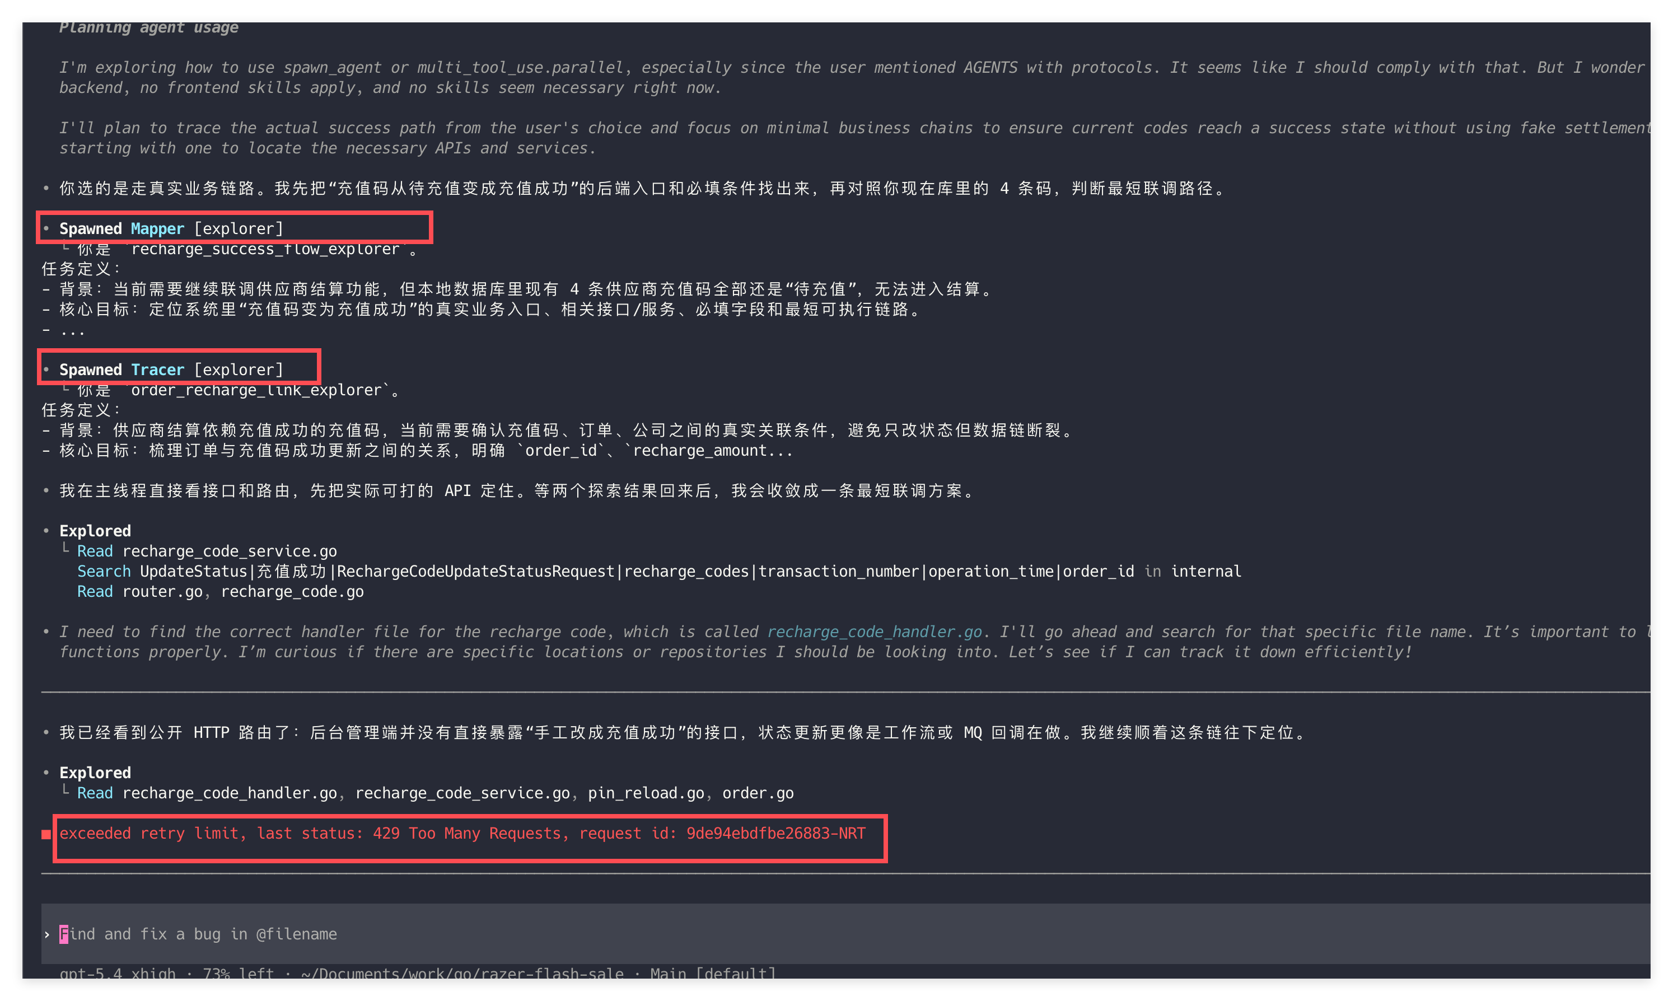This screenshot has width=1673, height=1001.
Task: Click 'pin_reload.go' in the last Read line
Action: pos(646,793)
